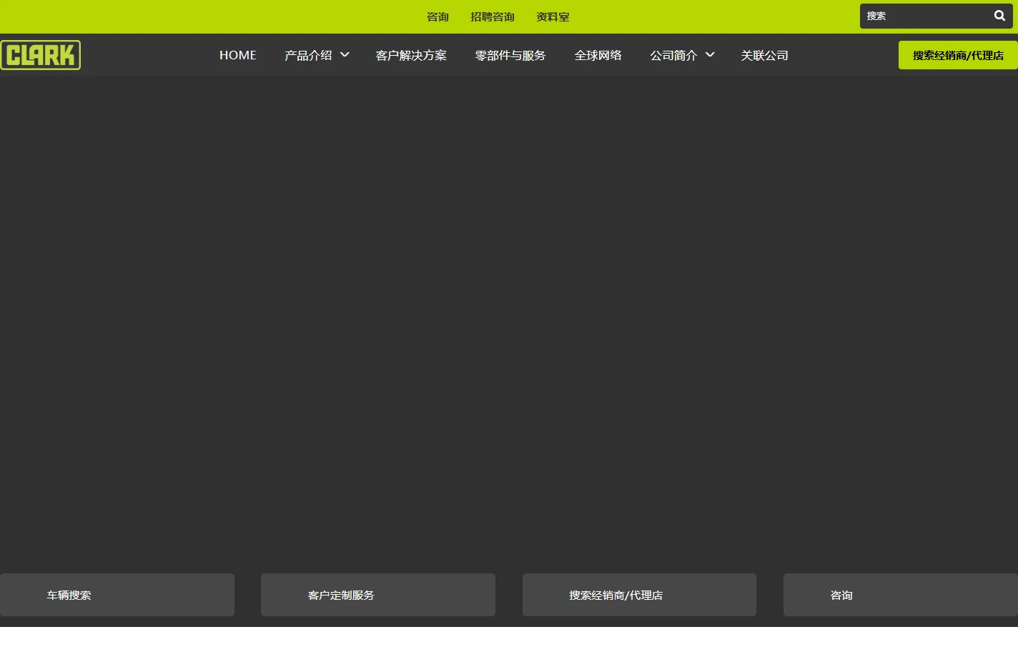1018x667 pixels.
Task: Open the 资料室 link
Action: coord(553,16)
